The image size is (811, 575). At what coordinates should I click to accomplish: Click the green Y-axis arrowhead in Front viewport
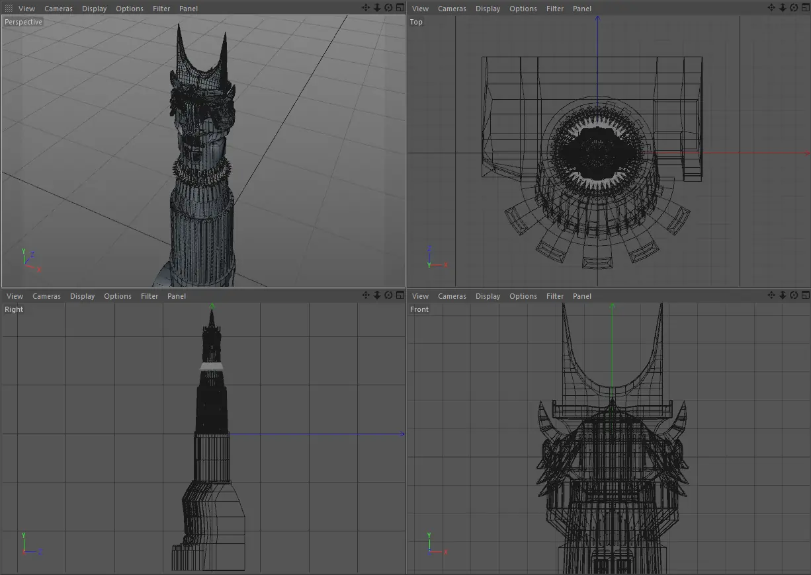click(613, 307)
